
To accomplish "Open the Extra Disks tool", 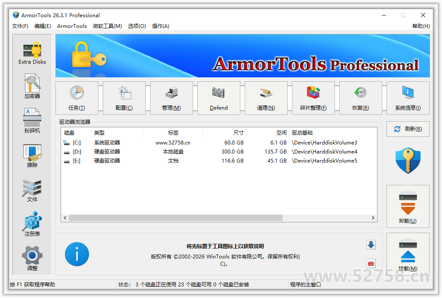I will [32, 53].
